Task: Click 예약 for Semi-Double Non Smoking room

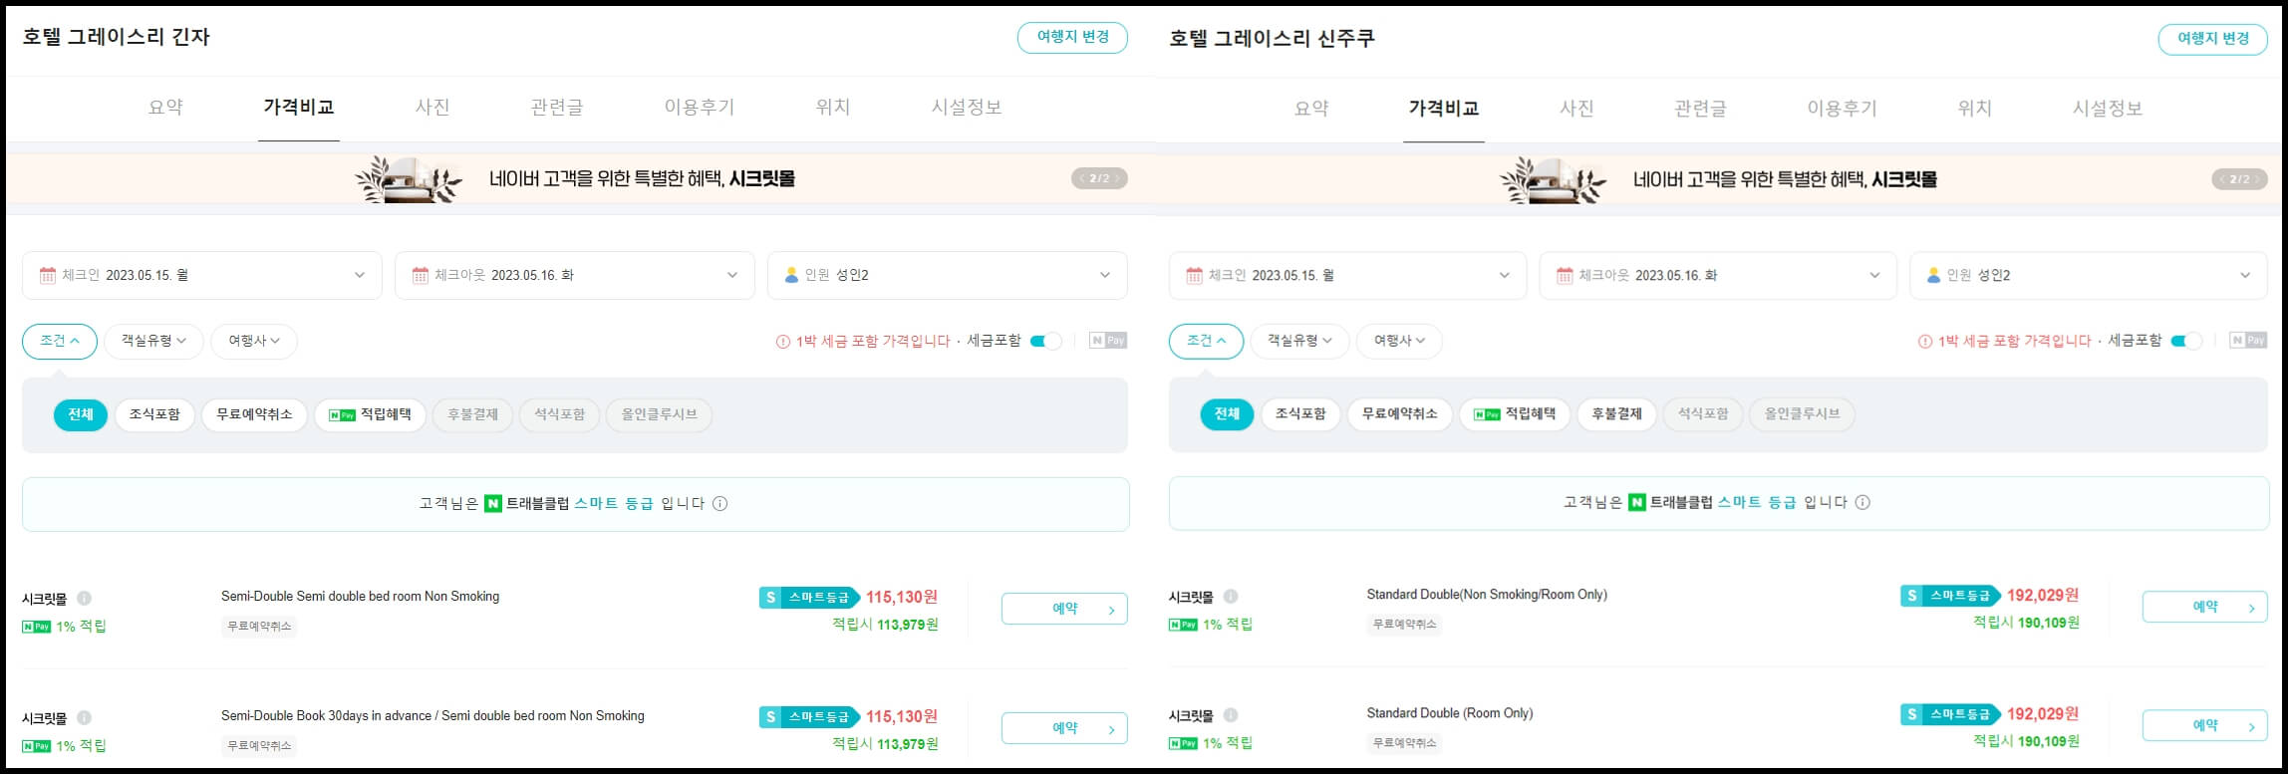Action: [x=1064, y=610]
